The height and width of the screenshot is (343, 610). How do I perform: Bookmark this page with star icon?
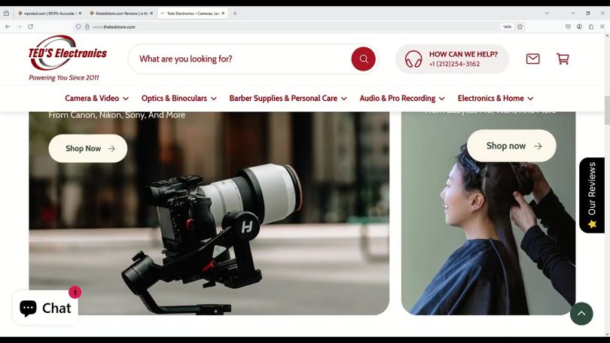point(520,27)
